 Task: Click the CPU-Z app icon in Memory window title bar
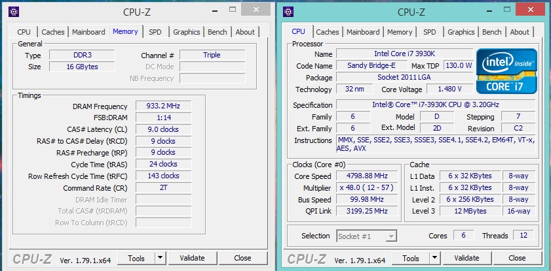click(14, 12)
